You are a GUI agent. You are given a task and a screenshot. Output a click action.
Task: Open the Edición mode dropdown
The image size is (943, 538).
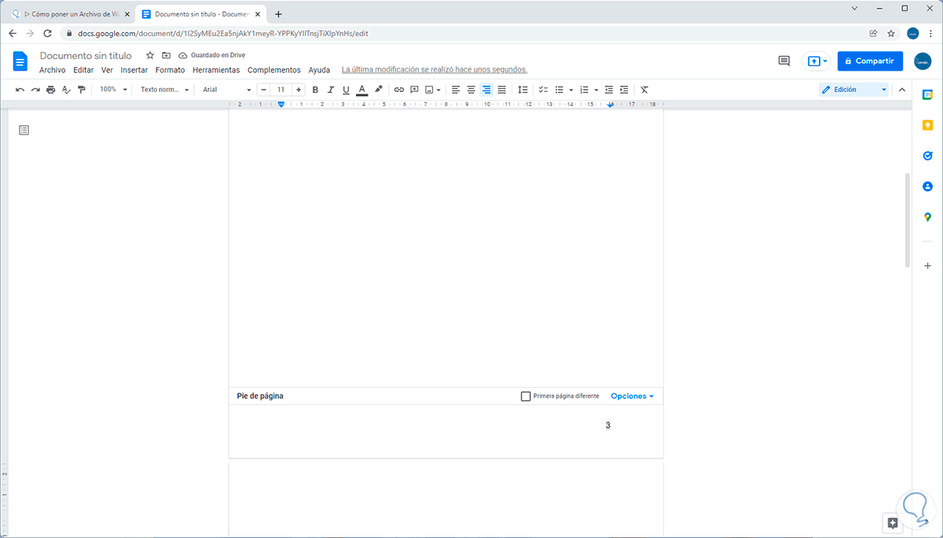(x=853, y=90)
